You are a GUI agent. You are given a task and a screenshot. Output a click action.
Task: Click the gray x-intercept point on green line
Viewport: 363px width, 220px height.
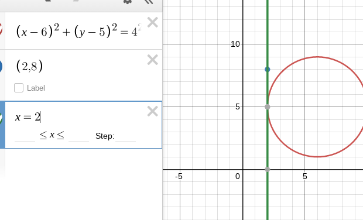coord(268,169)
